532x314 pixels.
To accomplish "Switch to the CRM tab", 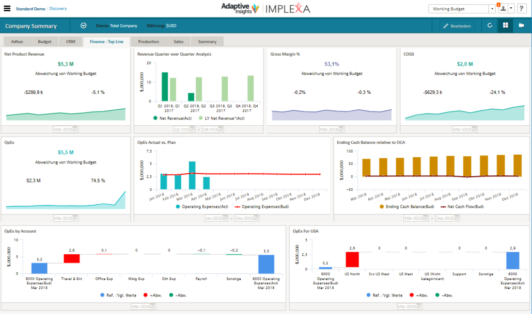I will (70, 41).
